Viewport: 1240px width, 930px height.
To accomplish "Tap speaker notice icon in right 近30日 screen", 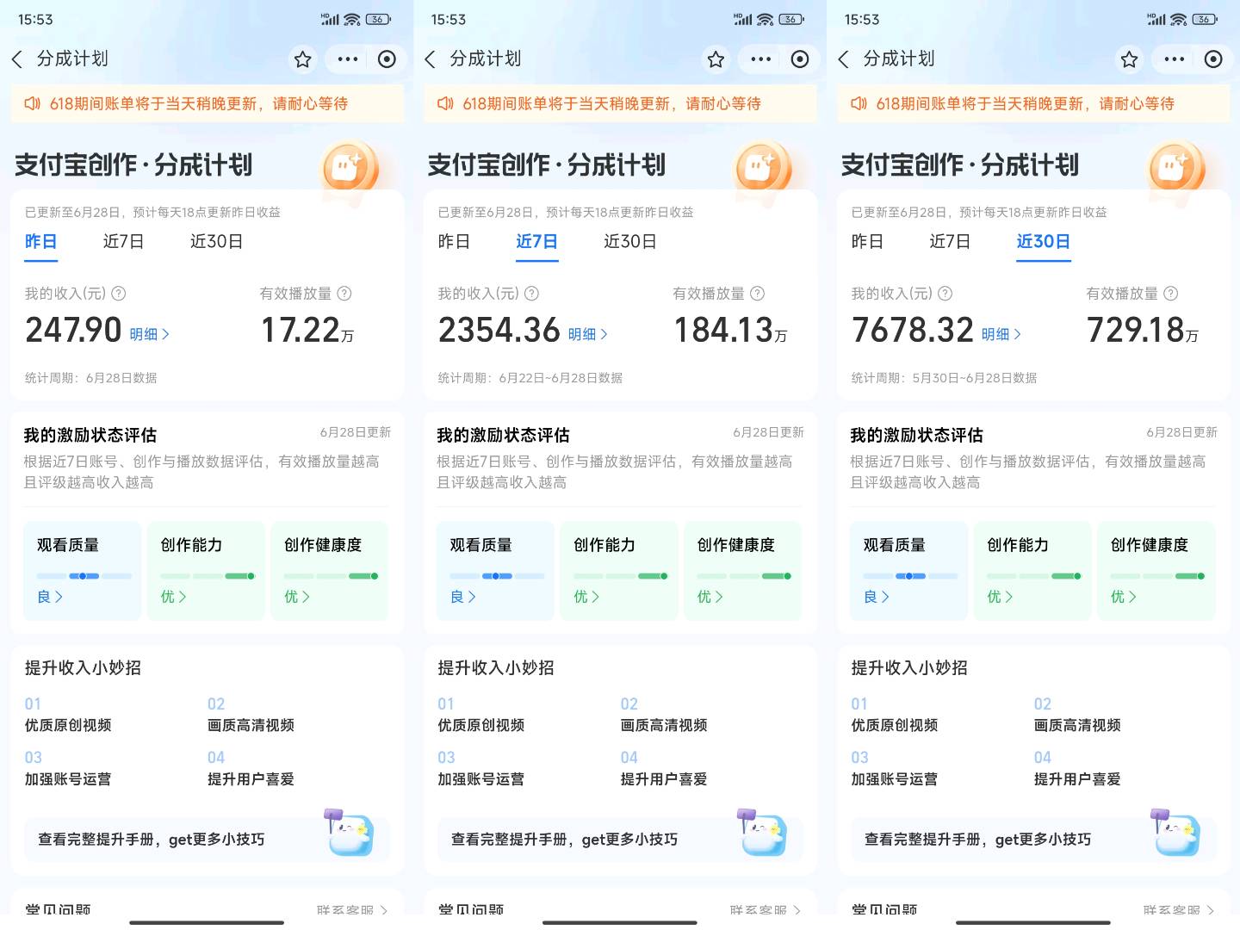I will click(859, 103).
